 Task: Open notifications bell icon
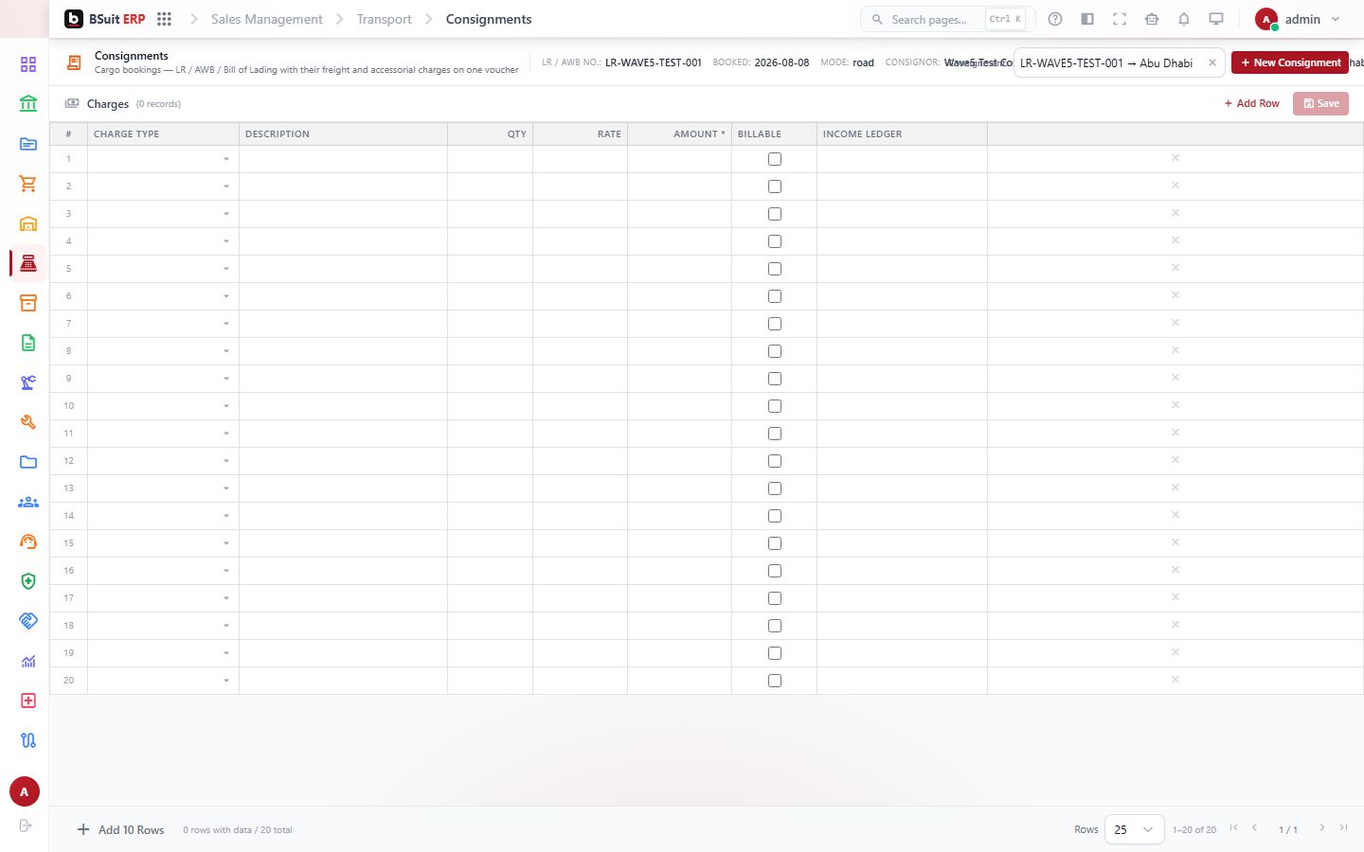(1184, 19)
